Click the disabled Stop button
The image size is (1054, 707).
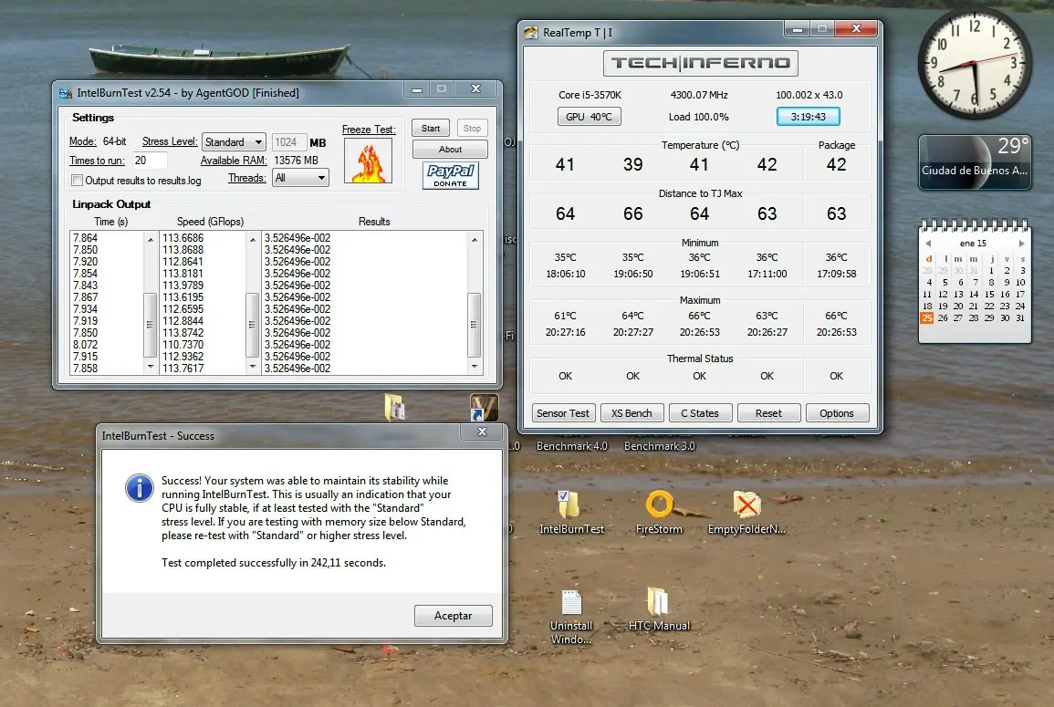472,129
